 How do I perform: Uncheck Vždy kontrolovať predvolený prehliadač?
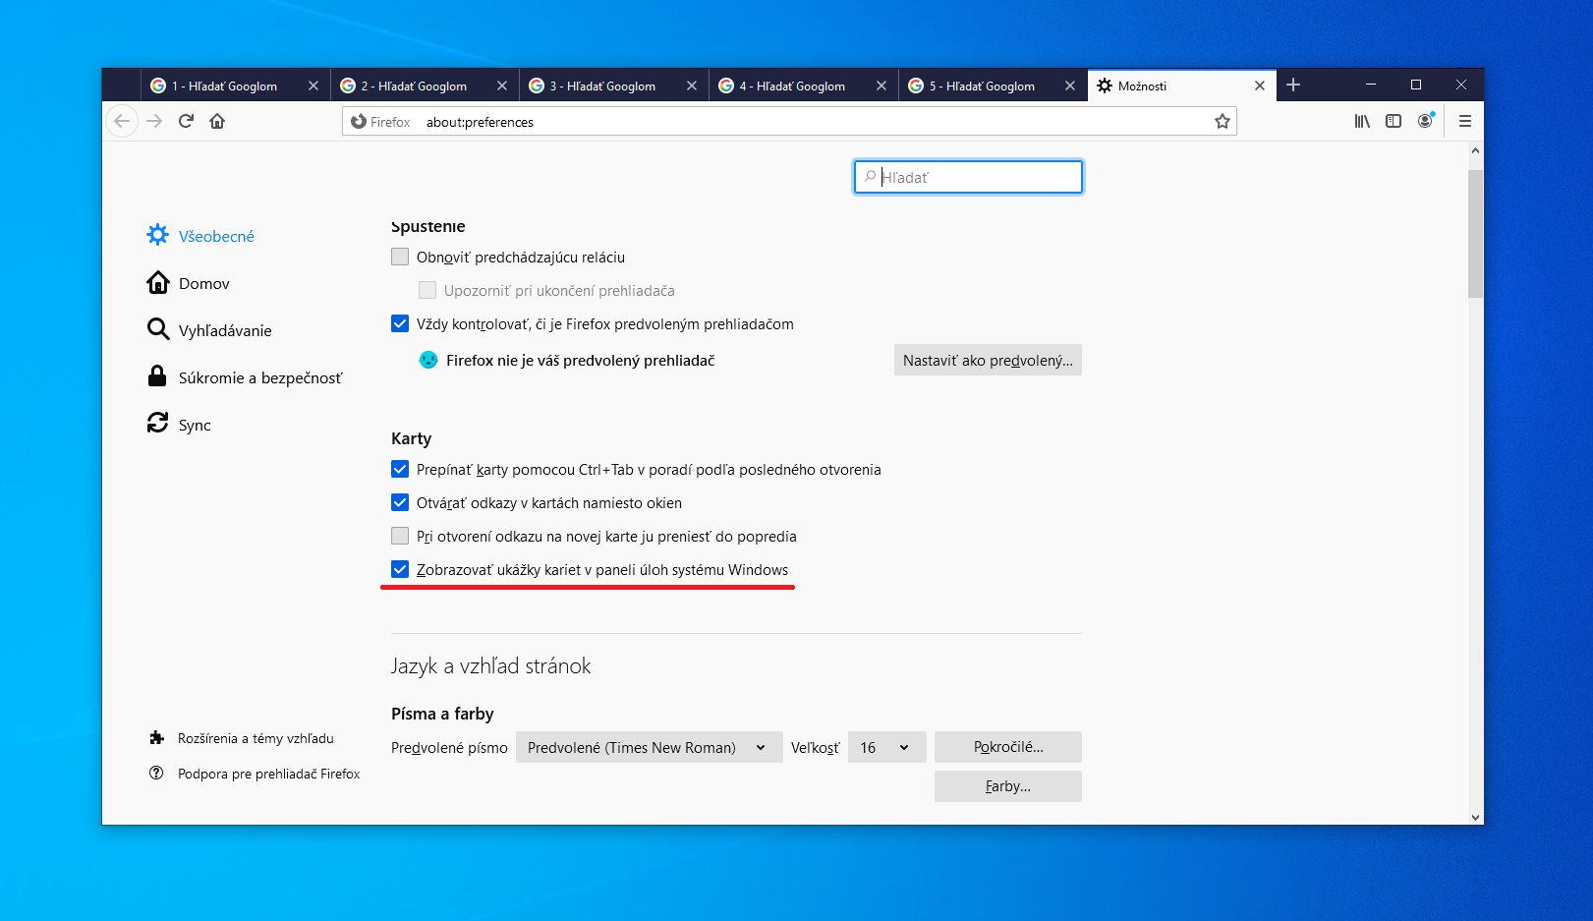[400, 323]
